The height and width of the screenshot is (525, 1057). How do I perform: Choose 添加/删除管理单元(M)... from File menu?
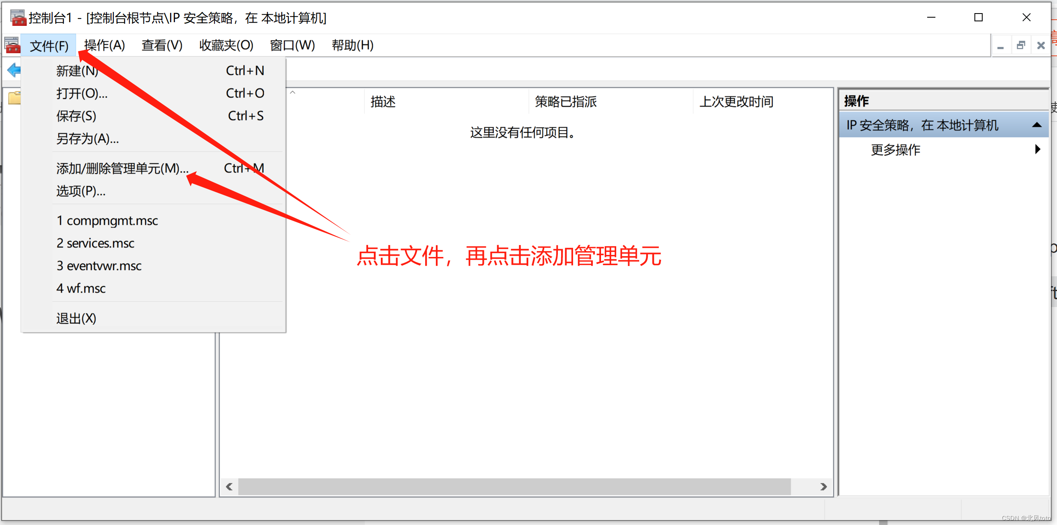click(122, 168)
